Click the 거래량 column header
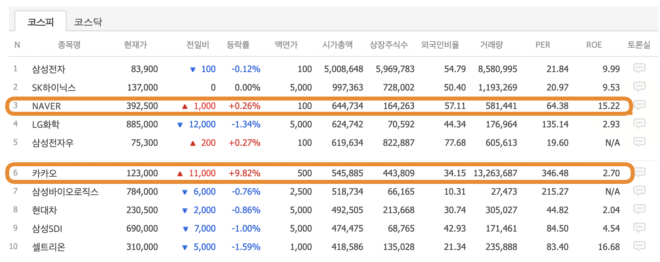This screenshot has height=262, width=660. pos(491,45)
